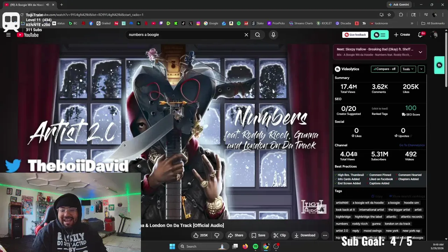Viewport: 448px width, 252px height.
Task: Click the 'atlantic records' tag chip
Action: 411,217
